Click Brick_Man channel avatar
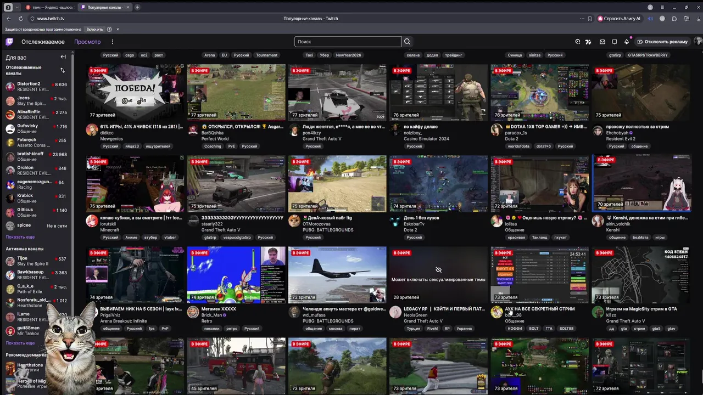The width and height of the screenshot is (703, 395). 193,312
